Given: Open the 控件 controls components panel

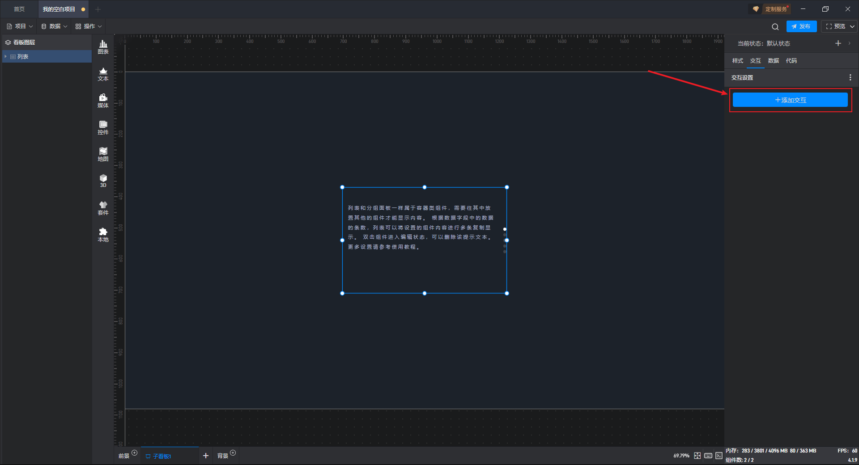Looking at the screenshot, I should coord(103,127).
